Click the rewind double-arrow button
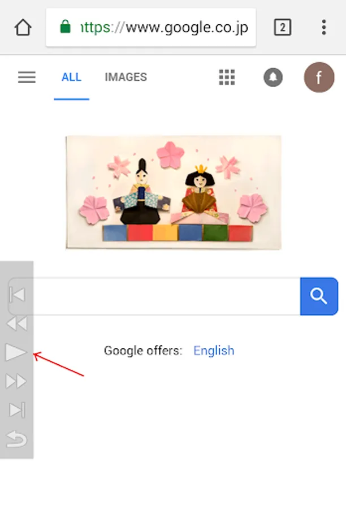 coord(16,323)
